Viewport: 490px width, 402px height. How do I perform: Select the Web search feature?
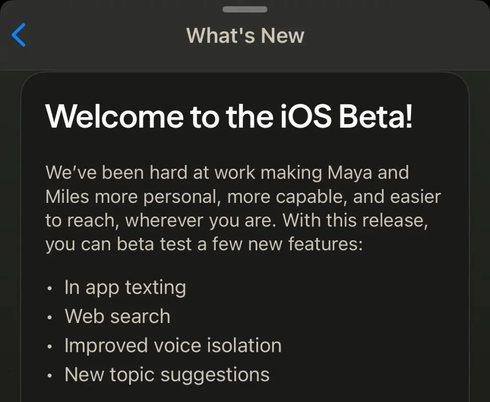coord(117,316)
